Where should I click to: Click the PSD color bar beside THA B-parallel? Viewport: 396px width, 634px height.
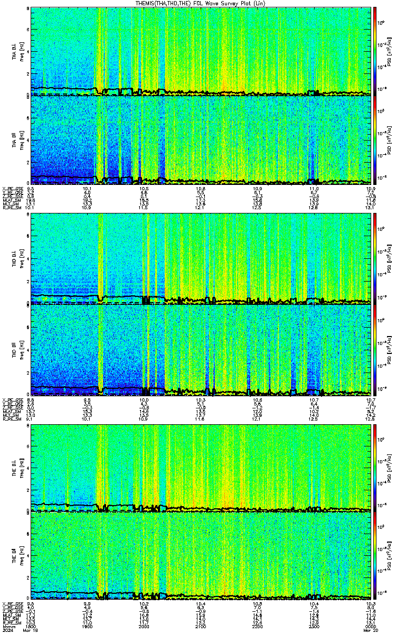[x=375, y=139]
